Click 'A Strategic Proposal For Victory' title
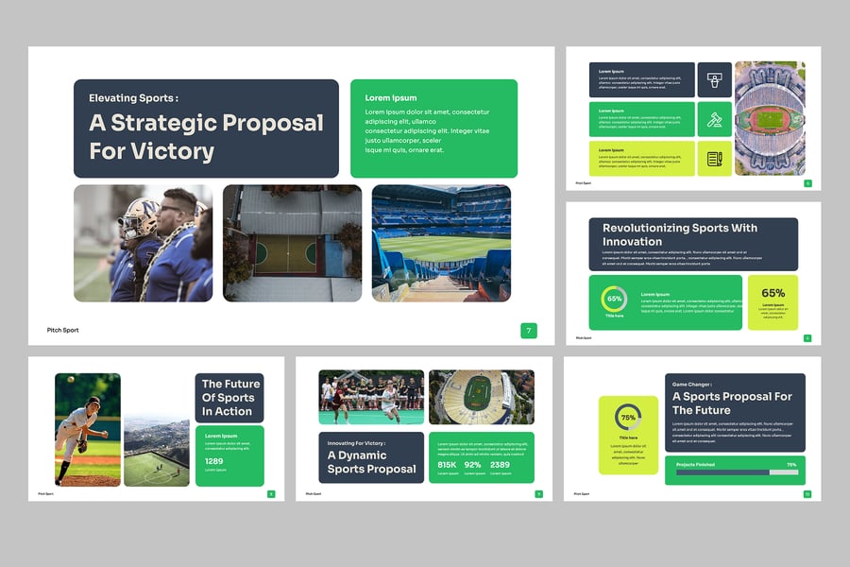The image size is (850, 567). [206, 137]
